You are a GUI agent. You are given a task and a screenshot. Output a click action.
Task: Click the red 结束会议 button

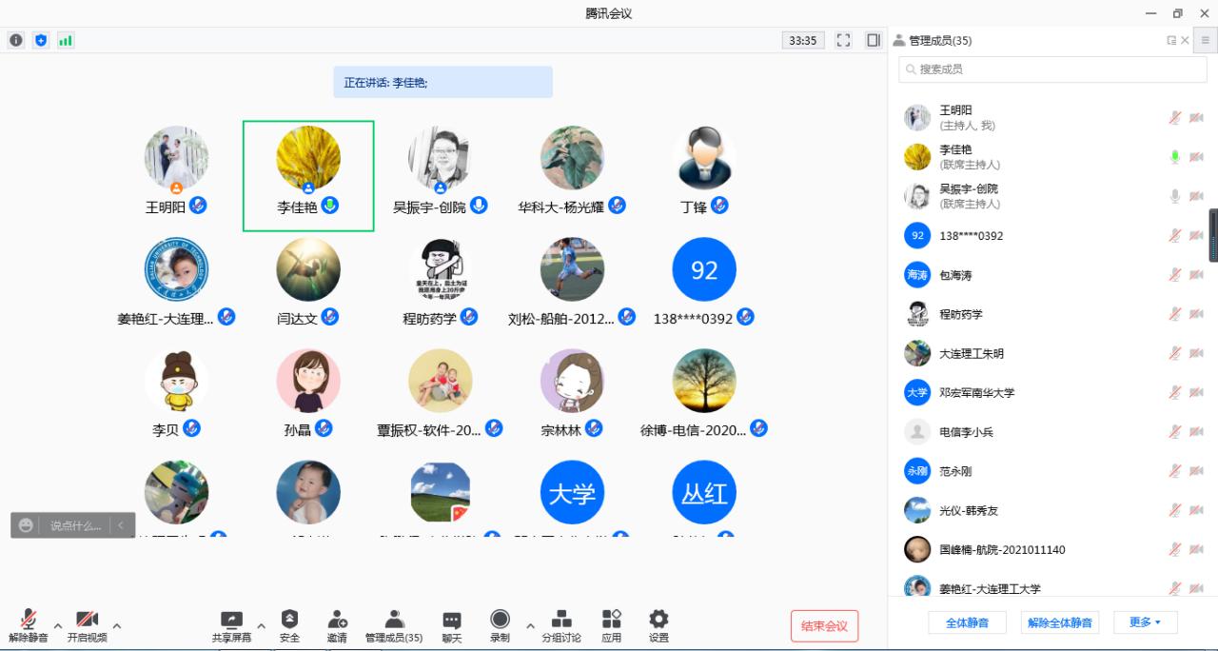click(824, 625)
